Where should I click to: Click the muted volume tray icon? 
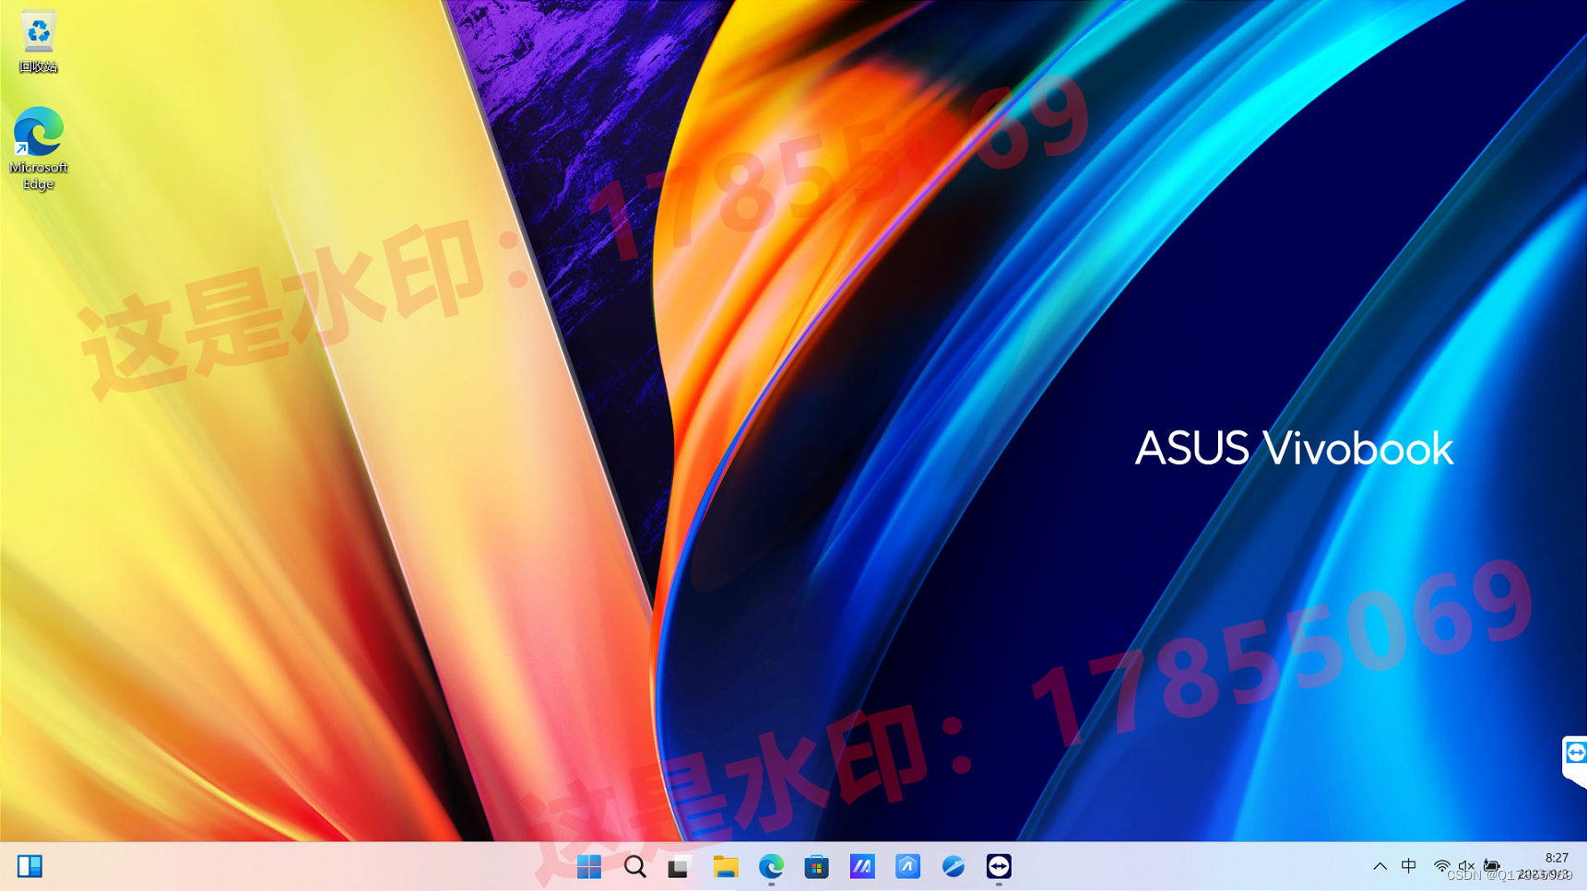1466,866
